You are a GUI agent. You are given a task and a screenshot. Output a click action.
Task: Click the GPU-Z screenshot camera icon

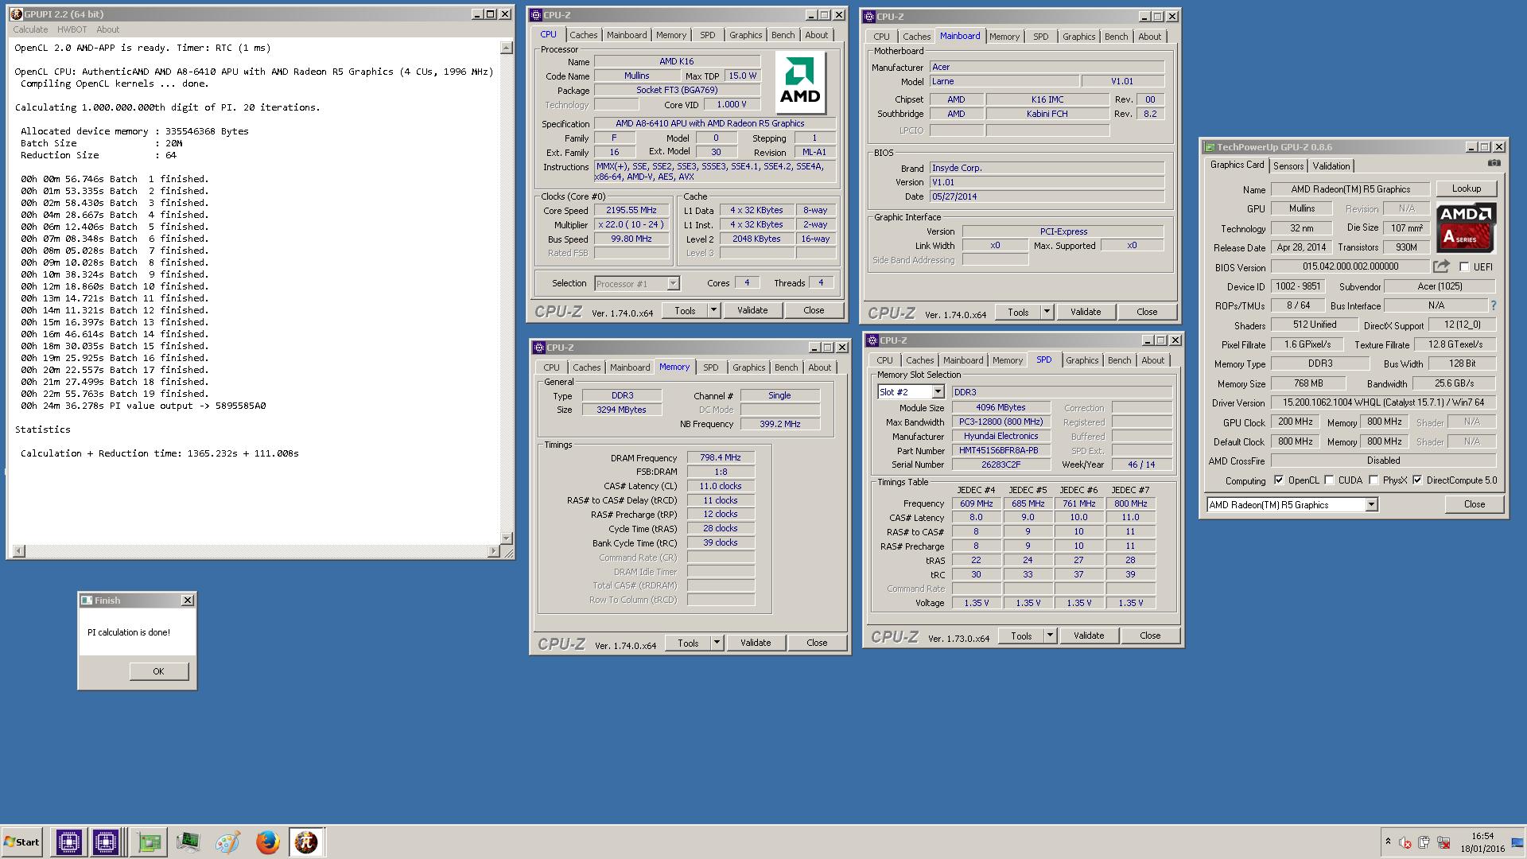[1494, 163]
